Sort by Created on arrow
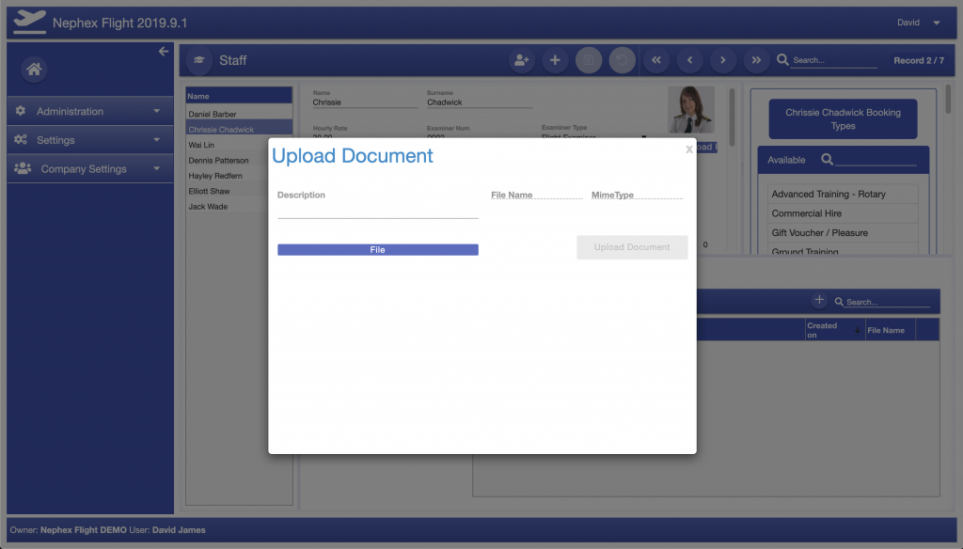The image size is (963, 549). coord(858,330)
